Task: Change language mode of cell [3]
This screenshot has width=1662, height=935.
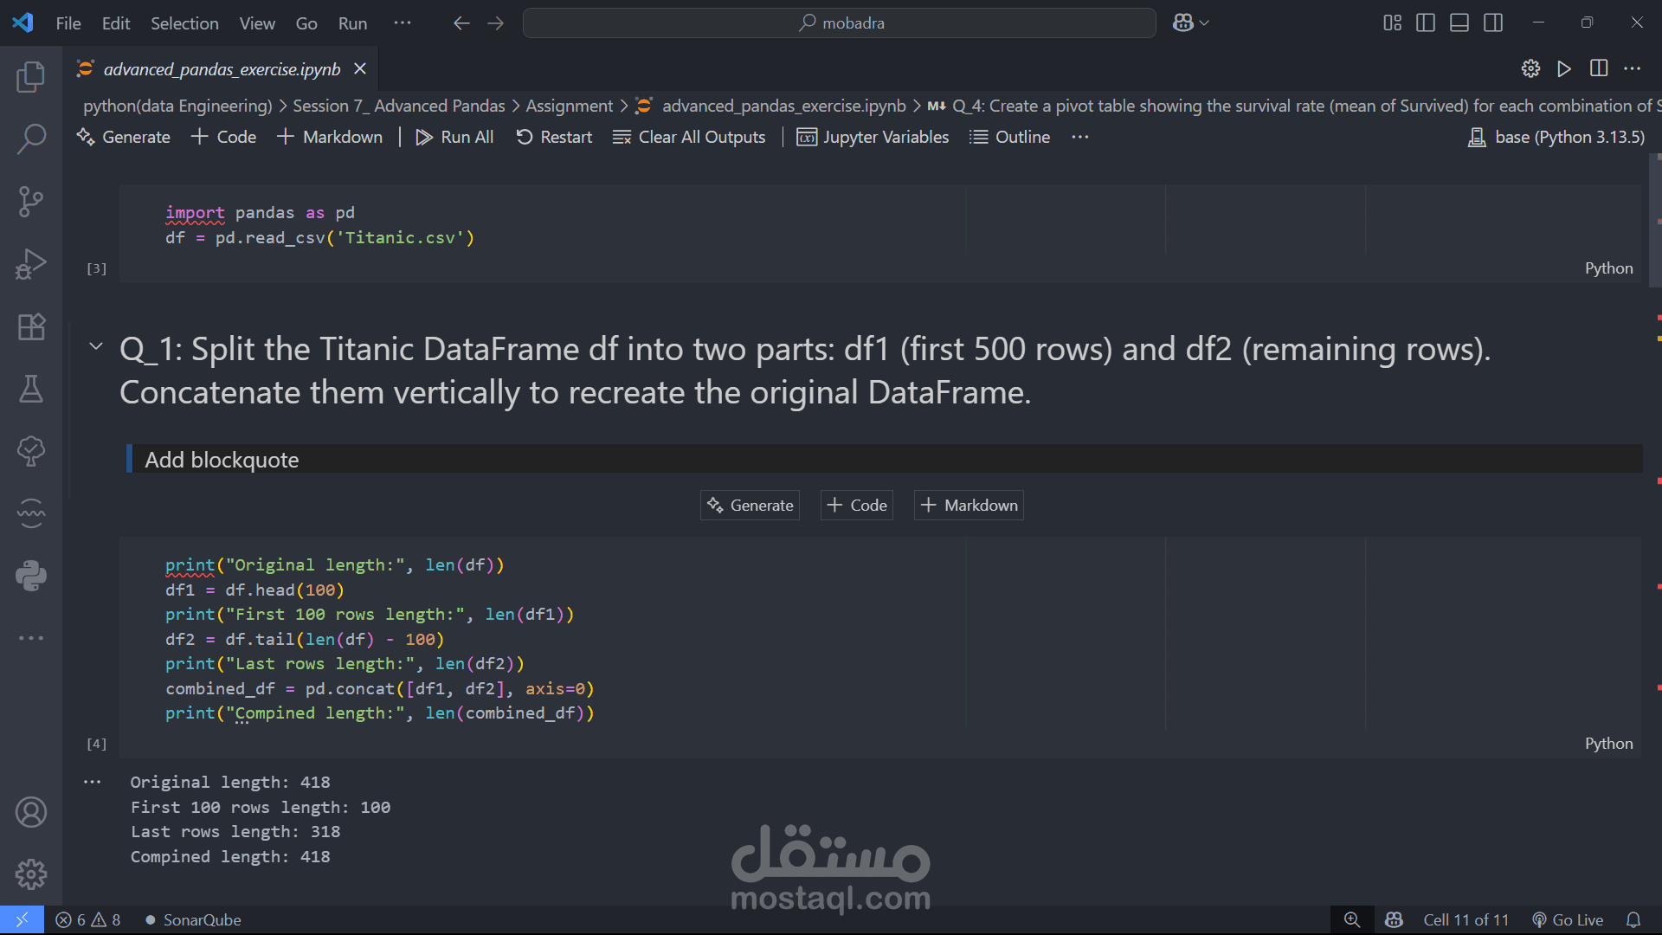Action: pos(1608,268)
